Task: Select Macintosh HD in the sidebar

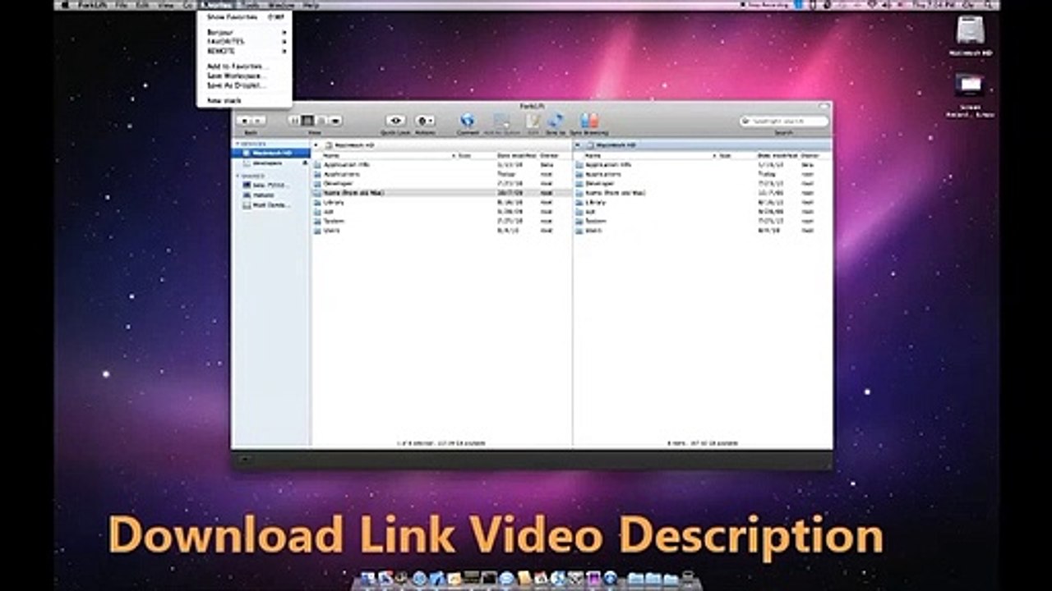Action: coord(271,153)
